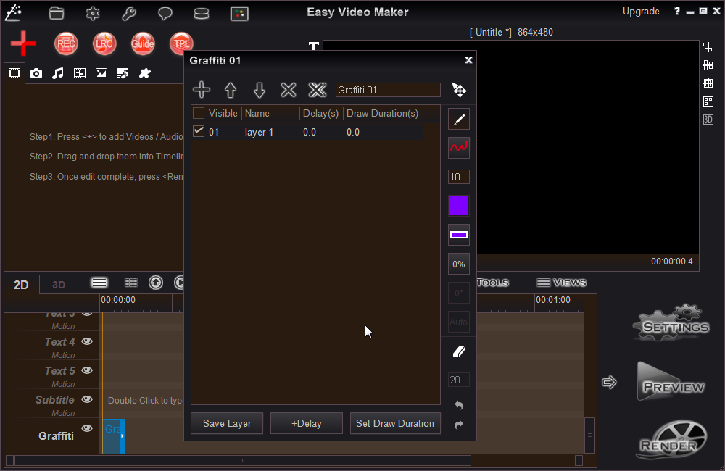Click the Save Layer button
The image size is (725, 471).
click(227, 423)
